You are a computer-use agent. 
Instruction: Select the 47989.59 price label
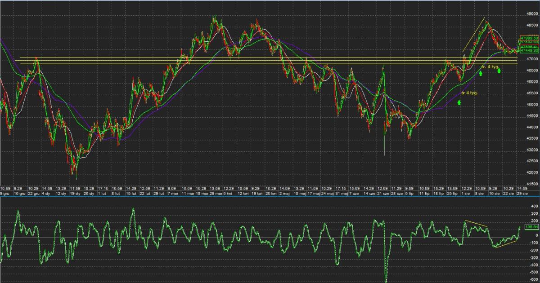(529, 38)
